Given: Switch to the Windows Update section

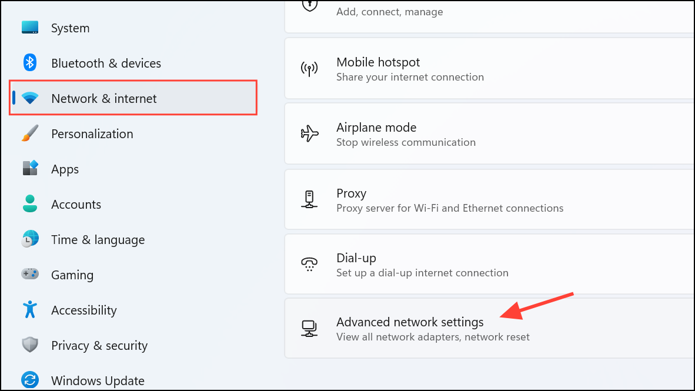Looking at the screenshot, I should (x=98, y=380).
